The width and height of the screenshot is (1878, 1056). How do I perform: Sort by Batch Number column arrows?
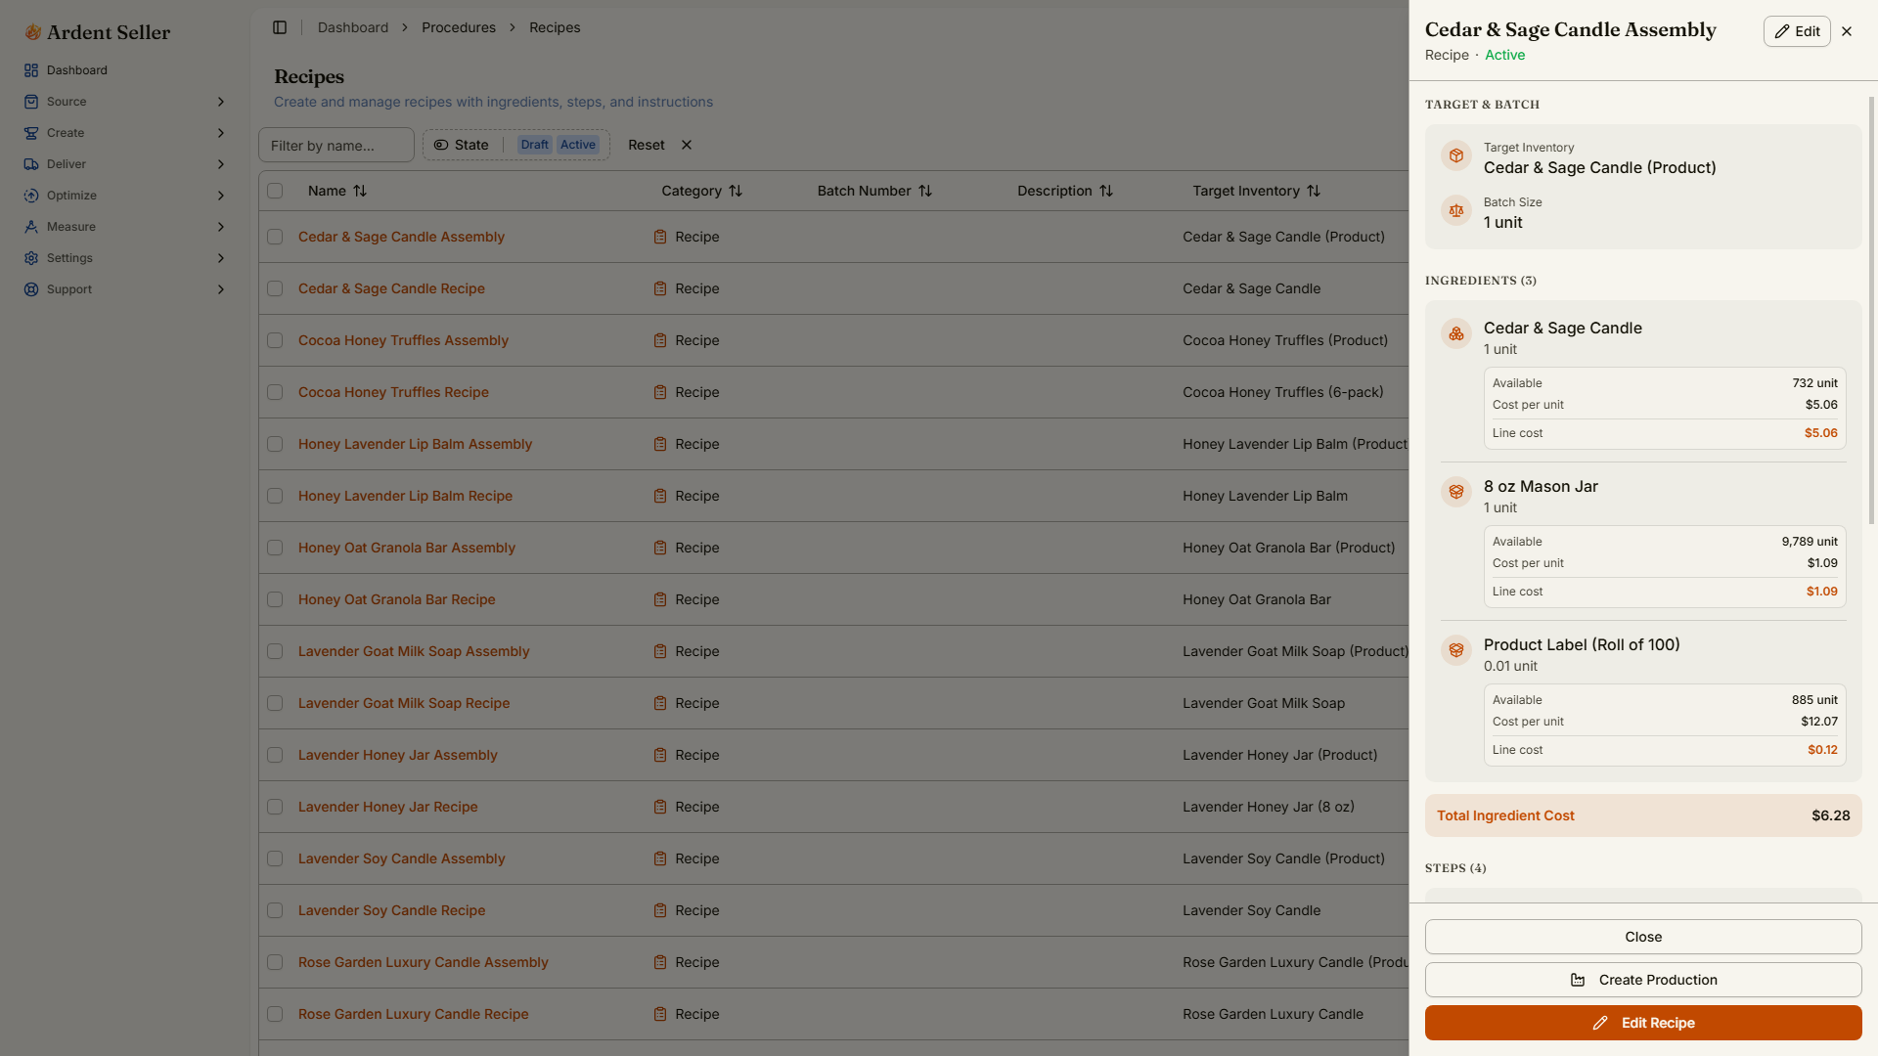pos(925,191)
